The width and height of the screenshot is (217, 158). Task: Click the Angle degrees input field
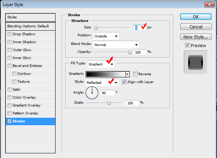[x=107, y=93]
